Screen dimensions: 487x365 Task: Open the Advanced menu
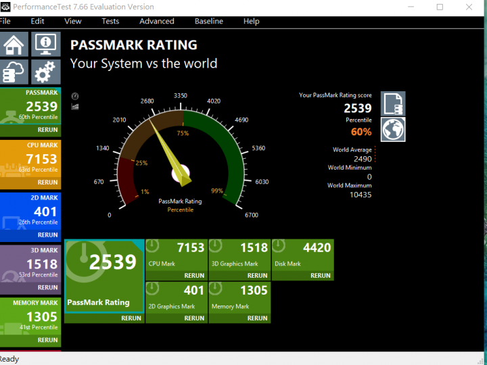156,21
